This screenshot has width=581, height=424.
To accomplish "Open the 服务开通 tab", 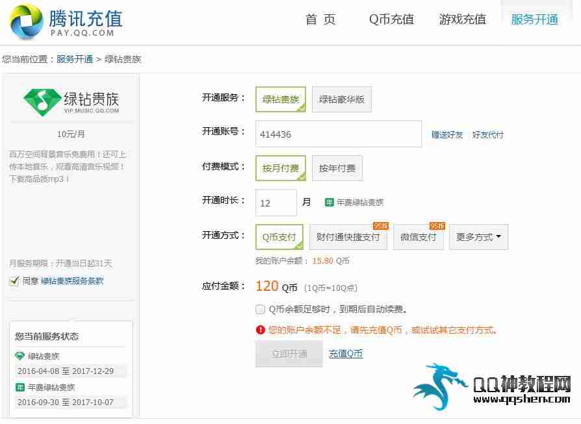I will [534, 19].
